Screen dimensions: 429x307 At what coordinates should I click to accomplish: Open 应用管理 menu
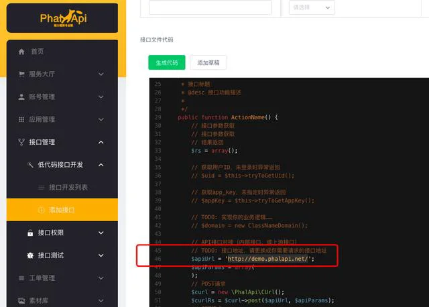point(62,119)
